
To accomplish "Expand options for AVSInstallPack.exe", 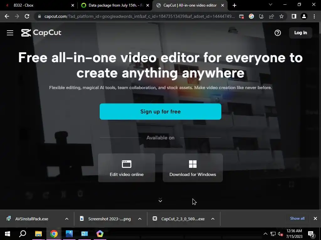I will pyautogui.click(x=67, y=219).
